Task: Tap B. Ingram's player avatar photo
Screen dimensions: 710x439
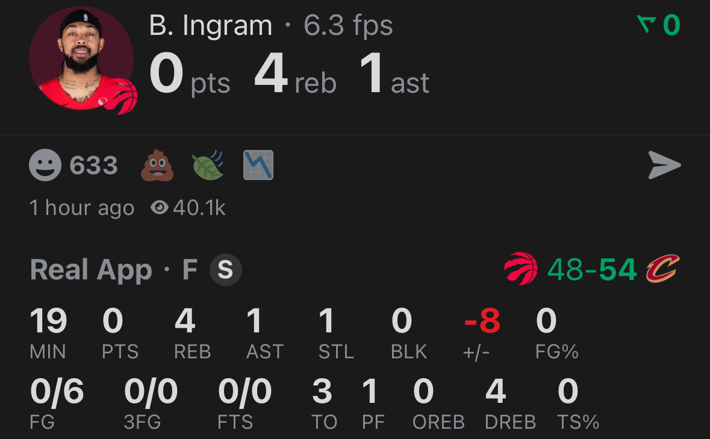Action: (x=81, y=58)
